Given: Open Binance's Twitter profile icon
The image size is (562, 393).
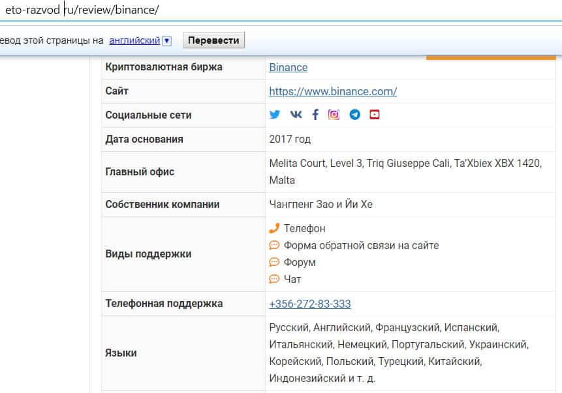Looking at the screenshot, I should (275, 115).
